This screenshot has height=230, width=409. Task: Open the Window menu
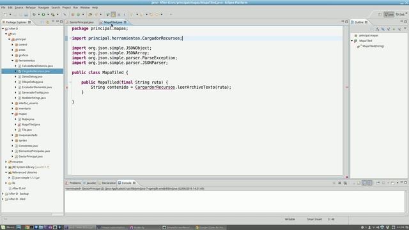85,8
